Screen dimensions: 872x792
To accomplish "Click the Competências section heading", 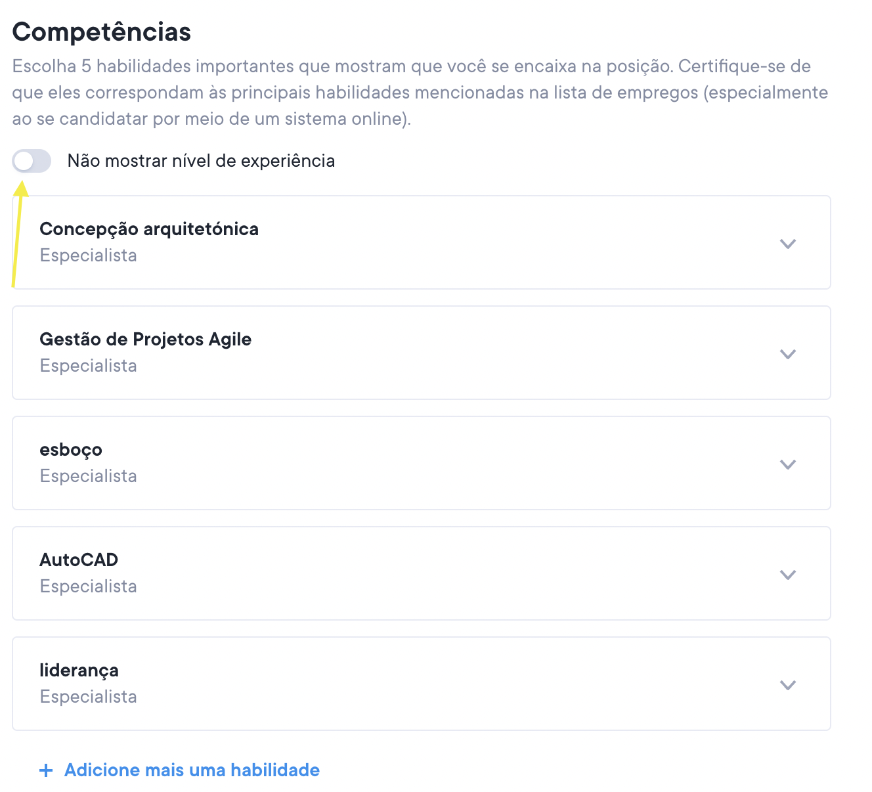I will pyautogui.click(x=101, y=32).
